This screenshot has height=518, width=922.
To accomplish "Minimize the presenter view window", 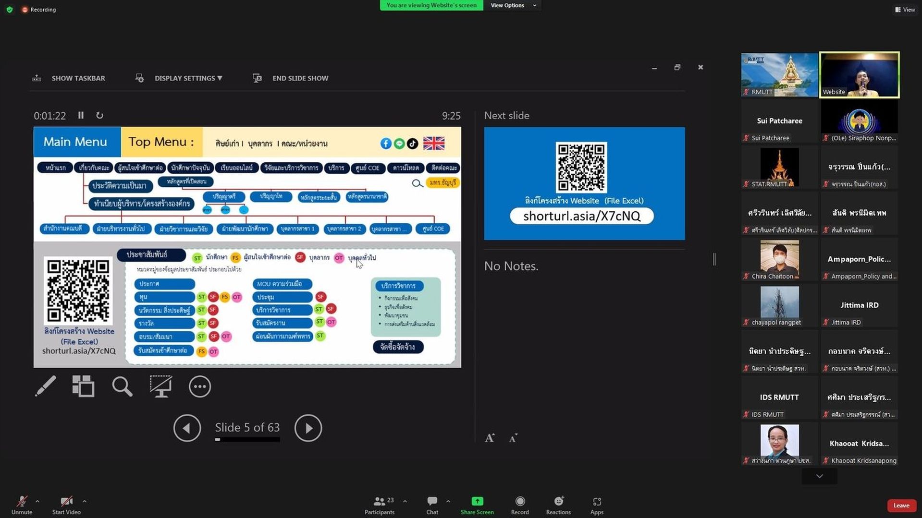I will pos(654,68).
